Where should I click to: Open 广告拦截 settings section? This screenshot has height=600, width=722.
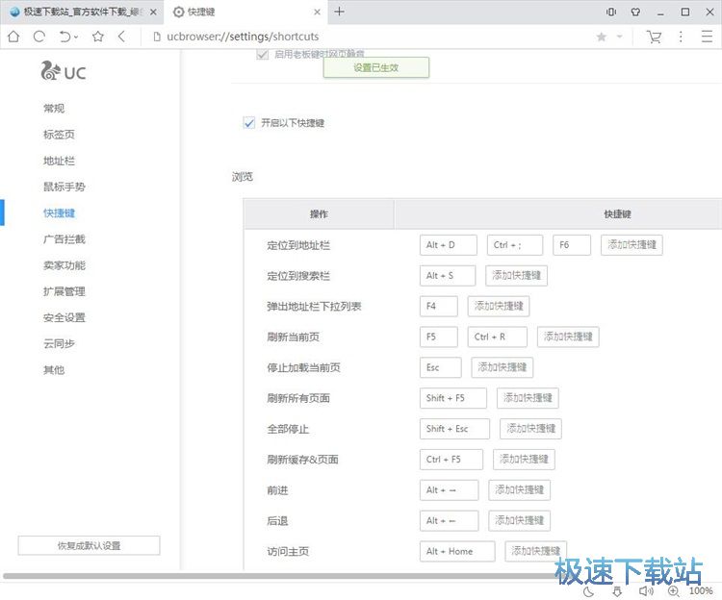point(64,239)
